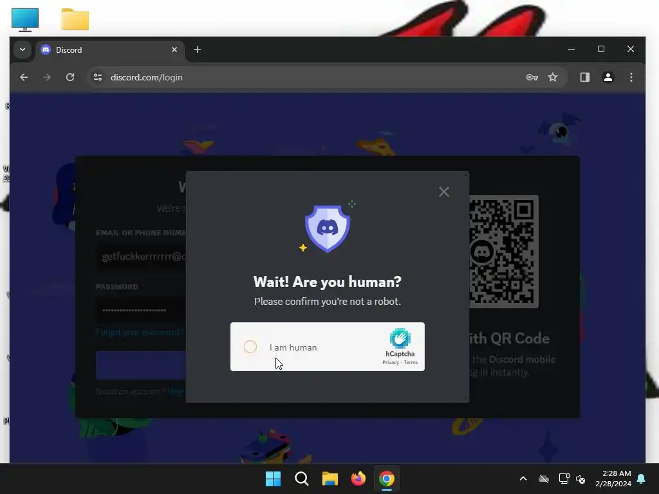The height and width of the screenshot is (494, 659).
Task: Bookmark this page with star icon
Action: click(553, 77)
